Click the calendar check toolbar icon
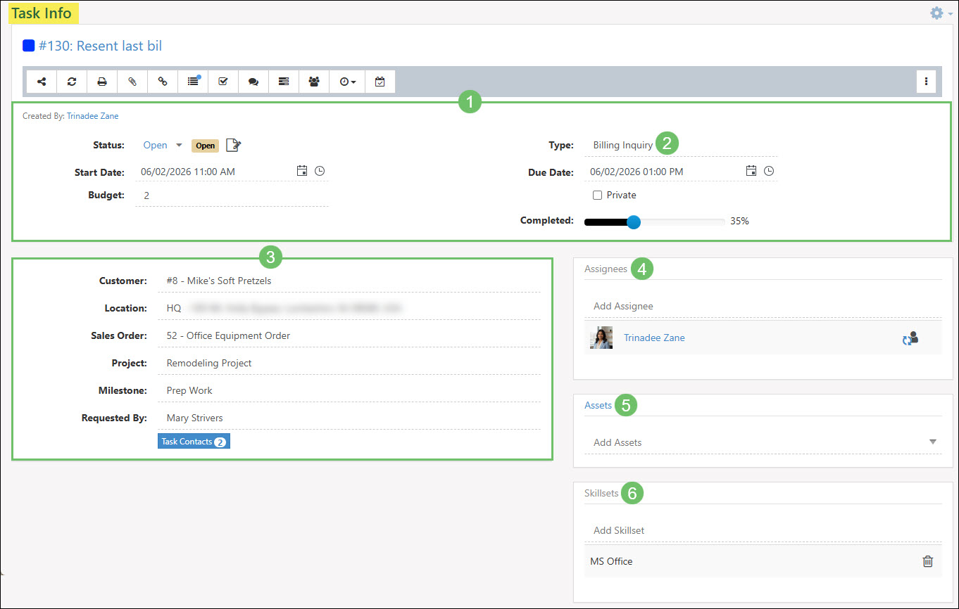Image resolution: width=959 pixels, height=609 pixels. coord(380,82)
